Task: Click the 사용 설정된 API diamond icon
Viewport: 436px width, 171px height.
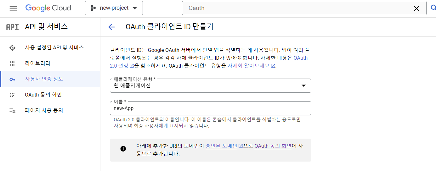Action: 12,48
